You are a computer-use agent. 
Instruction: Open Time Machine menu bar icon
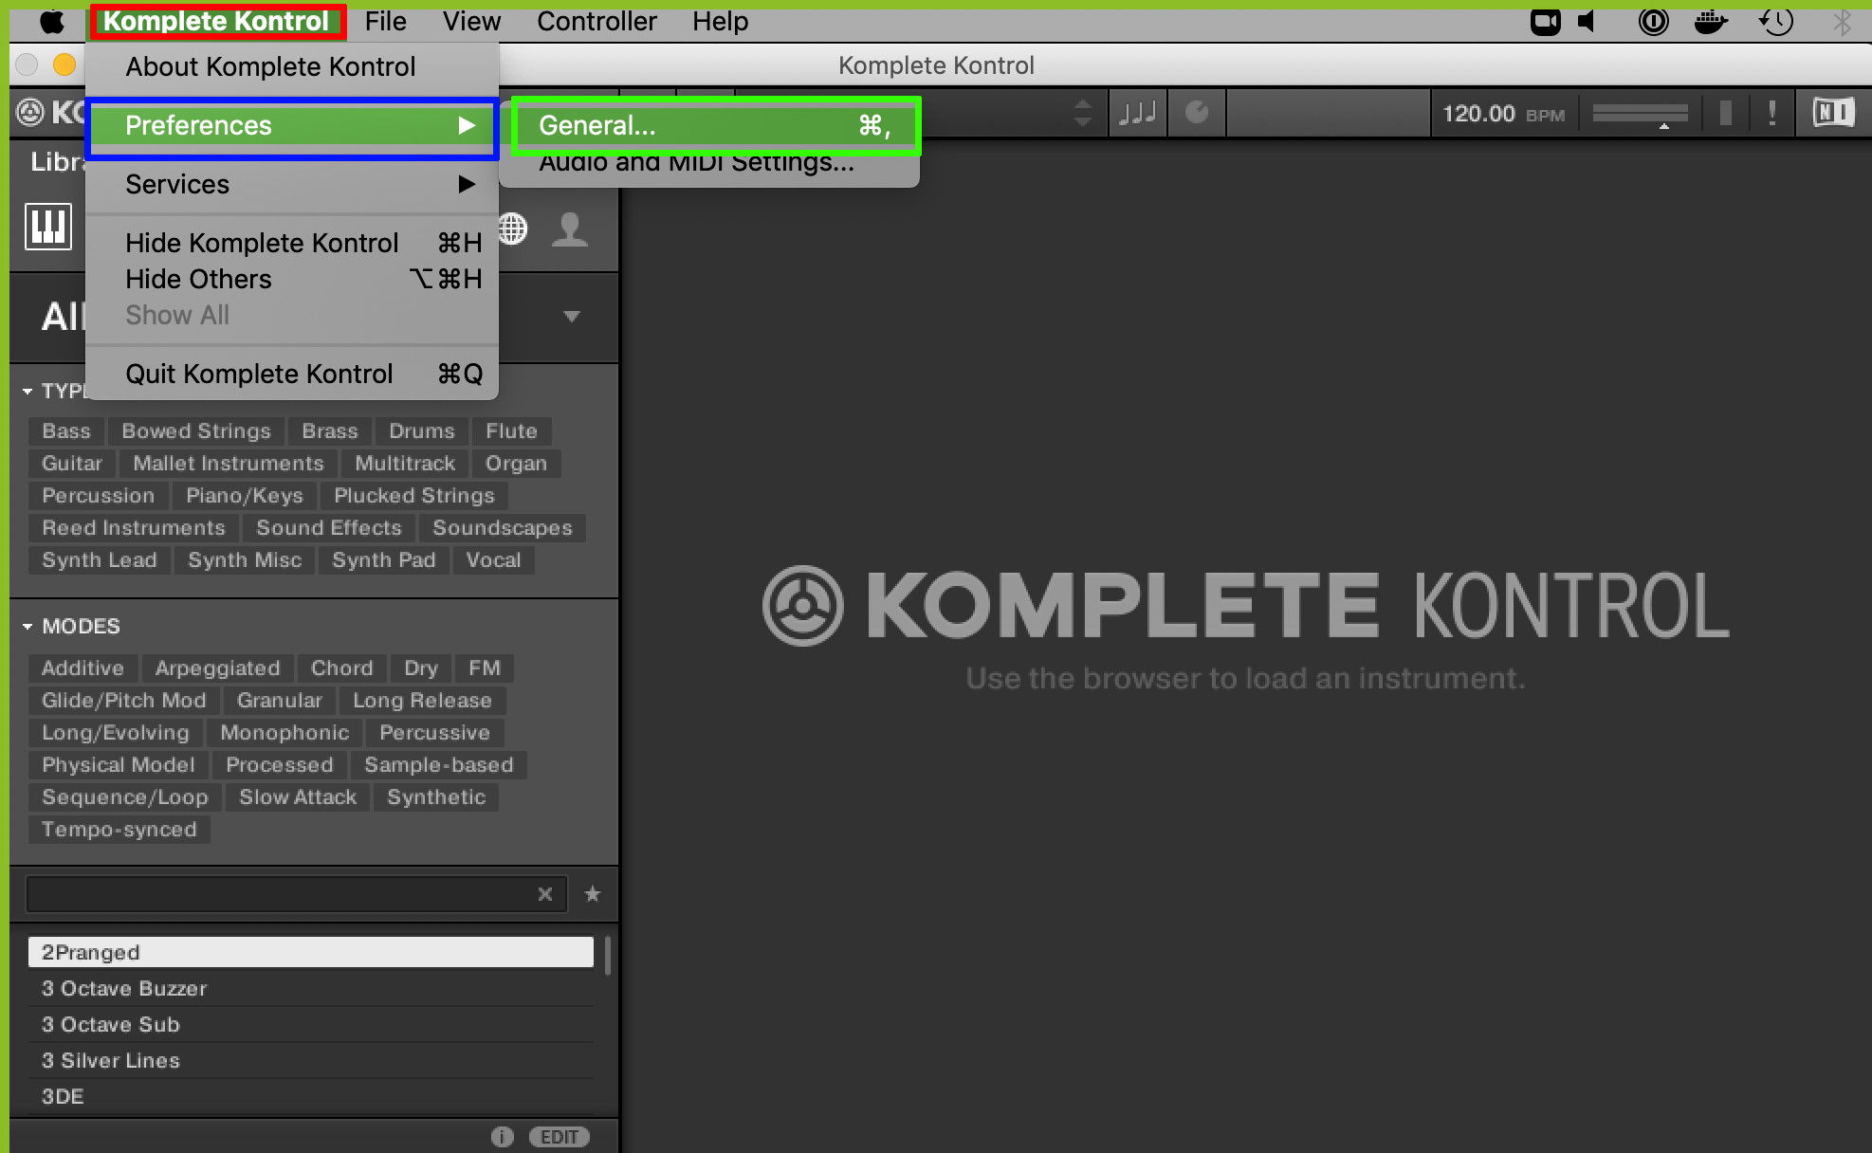[1775, 21]
